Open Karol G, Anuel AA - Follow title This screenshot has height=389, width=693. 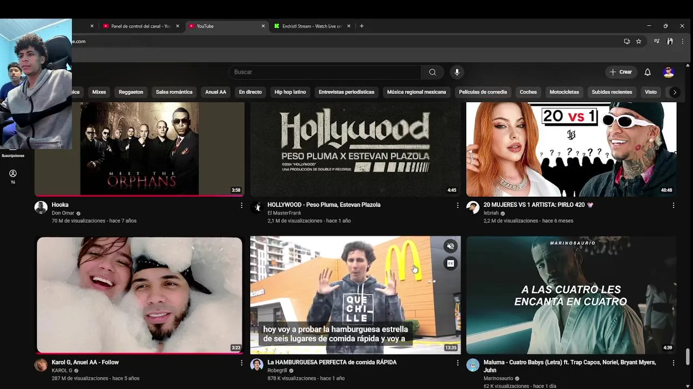(x=85, y=363)
